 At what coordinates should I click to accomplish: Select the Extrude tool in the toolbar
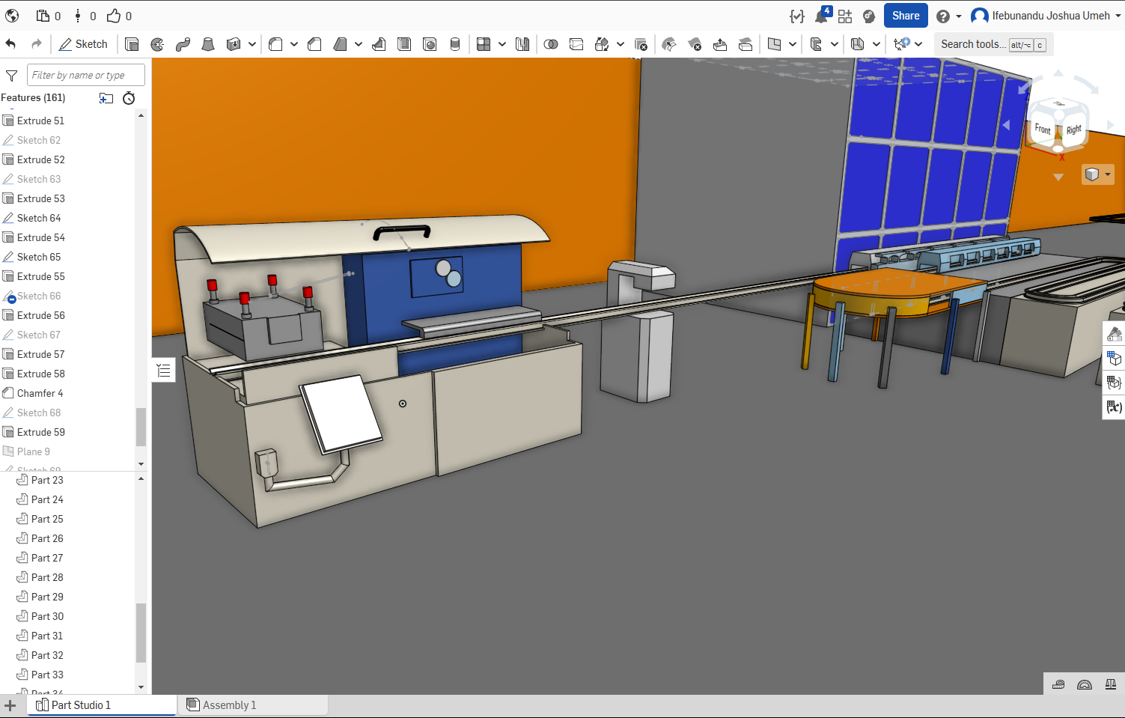pyautogui.click(x=132, y=44)
